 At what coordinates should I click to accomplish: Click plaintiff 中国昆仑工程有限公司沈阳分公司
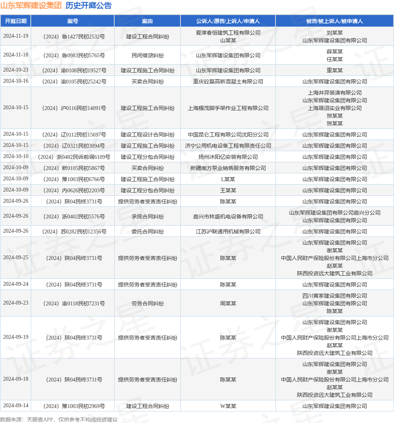tap(228, 135)
